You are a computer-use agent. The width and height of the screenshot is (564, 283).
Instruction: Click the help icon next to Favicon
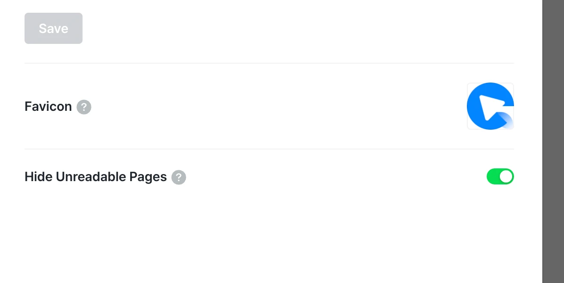84,107
